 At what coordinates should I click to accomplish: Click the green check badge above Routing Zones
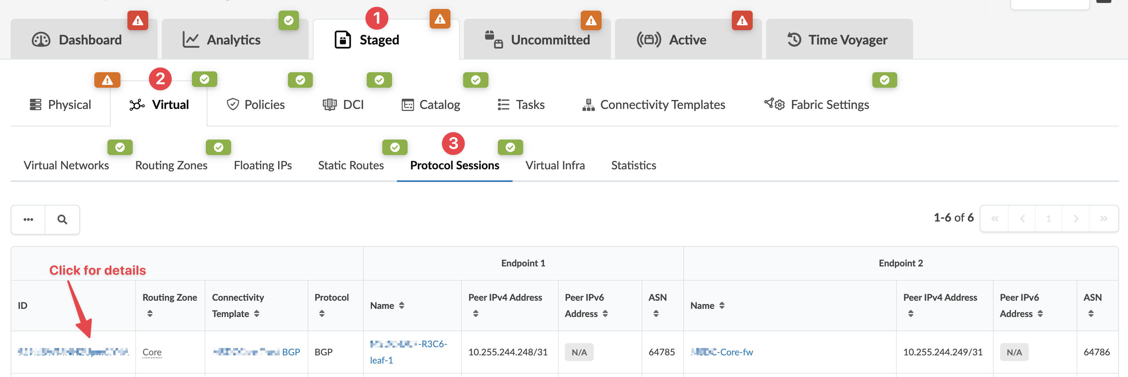[218, 147]
